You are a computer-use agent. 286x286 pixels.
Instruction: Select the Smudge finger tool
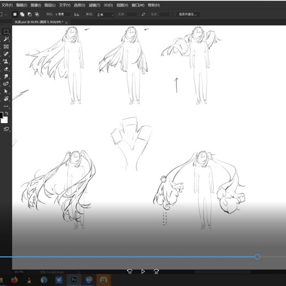[6, 76]
